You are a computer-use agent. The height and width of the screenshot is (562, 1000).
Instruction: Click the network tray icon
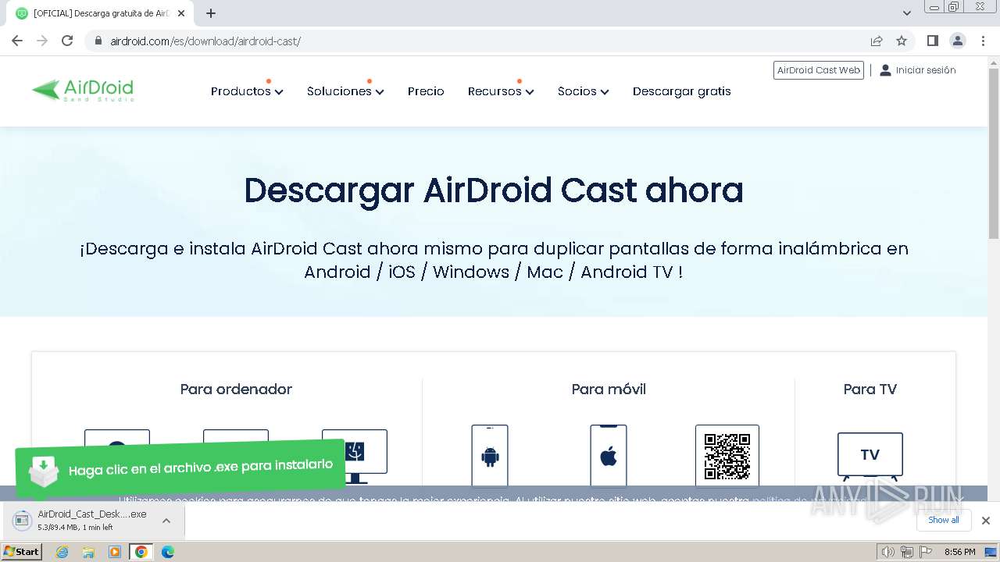tap(906, 552)
